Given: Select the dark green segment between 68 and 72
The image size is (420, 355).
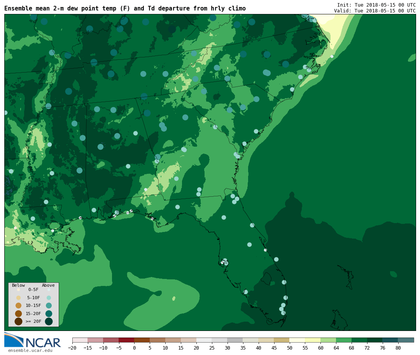Looking at the screenshot, I should [x=360, y=340].
